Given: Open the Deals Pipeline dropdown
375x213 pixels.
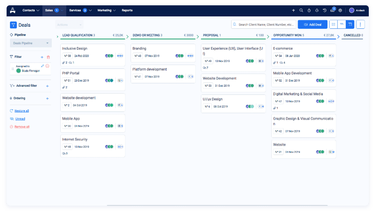Looking at the screenshot, I should coord(30,43).
